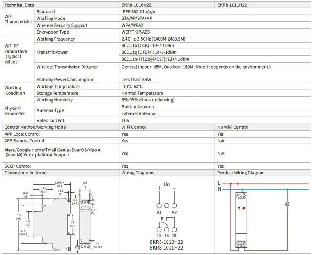The height and width of the screenshot is (255, 312).
Task: Click the lamp symbol in product wiring diagram
Action: point(288,204)
